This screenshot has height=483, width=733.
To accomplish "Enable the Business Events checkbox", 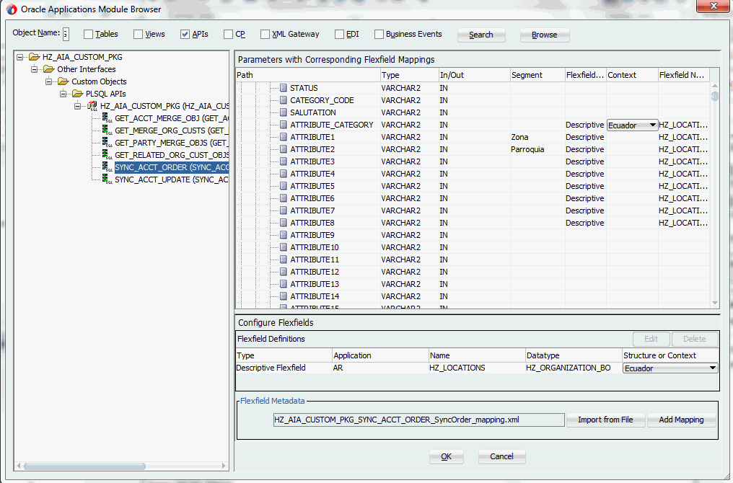I will pyautogui.click(x=379, y=34).
